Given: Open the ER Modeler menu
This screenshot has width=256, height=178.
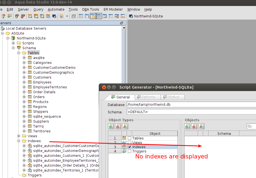Looking at the screenshot, I should [113, 10].
